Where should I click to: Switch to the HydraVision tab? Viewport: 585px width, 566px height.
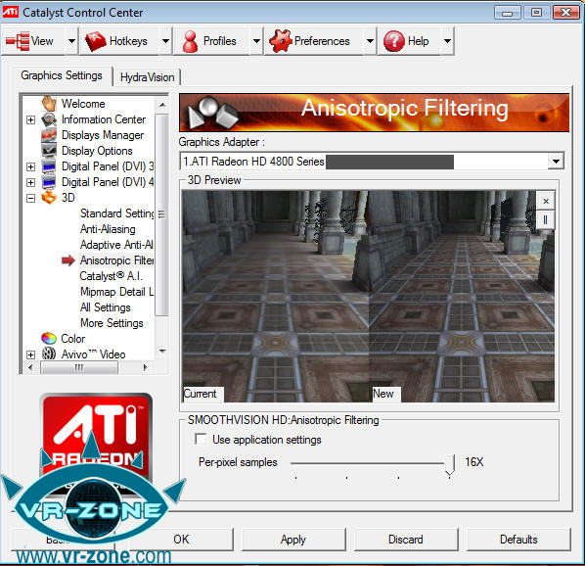click(148, 77)
